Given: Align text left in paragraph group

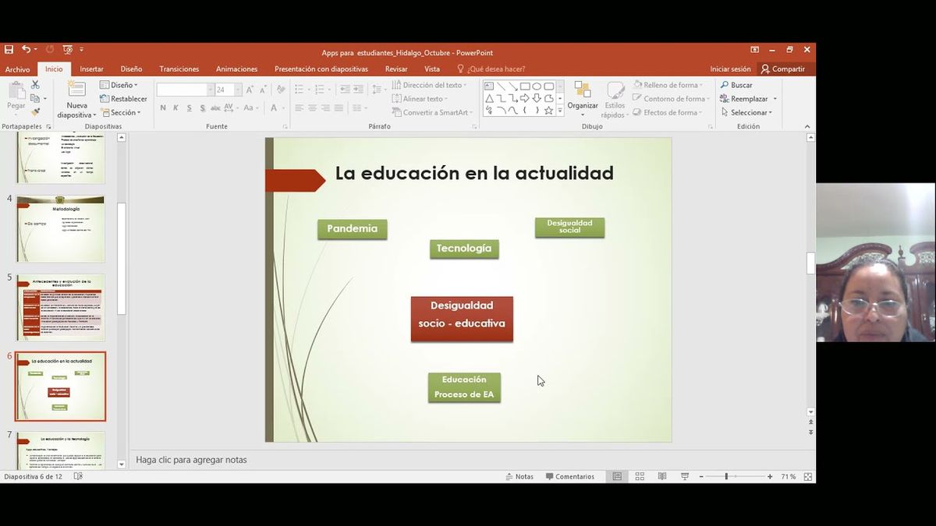Looking at the screenshot, I should pyautogui.click(x=299, y=108).
